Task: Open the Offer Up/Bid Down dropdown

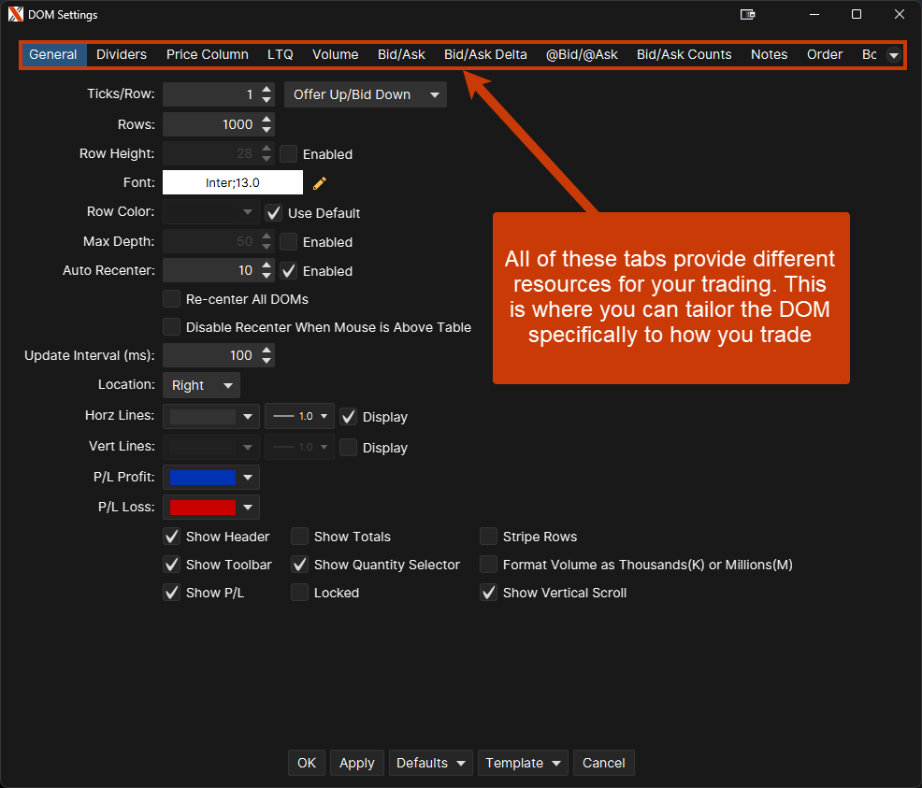Action: point(365,94)
